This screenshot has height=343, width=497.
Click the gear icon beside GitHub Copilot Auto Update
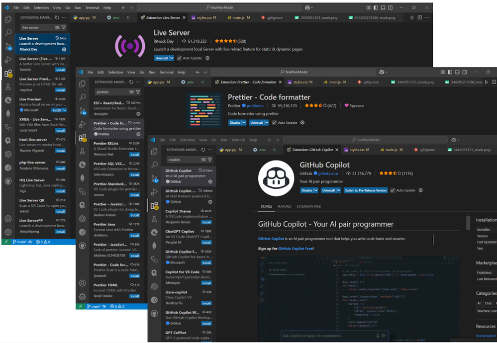point(420,190)
